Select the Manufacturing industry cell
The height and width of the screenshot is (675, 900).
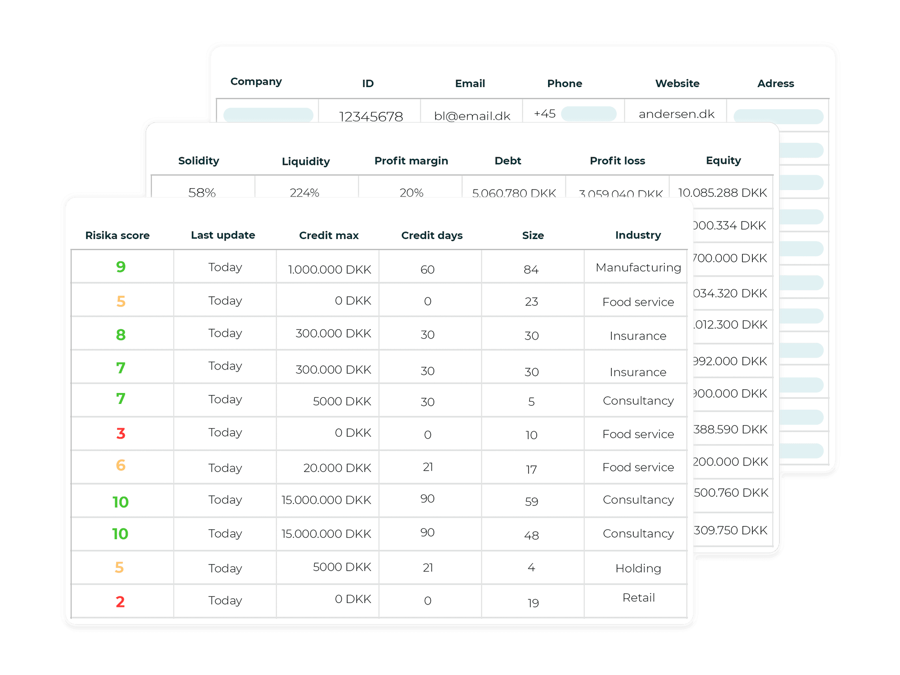point(638,268)
